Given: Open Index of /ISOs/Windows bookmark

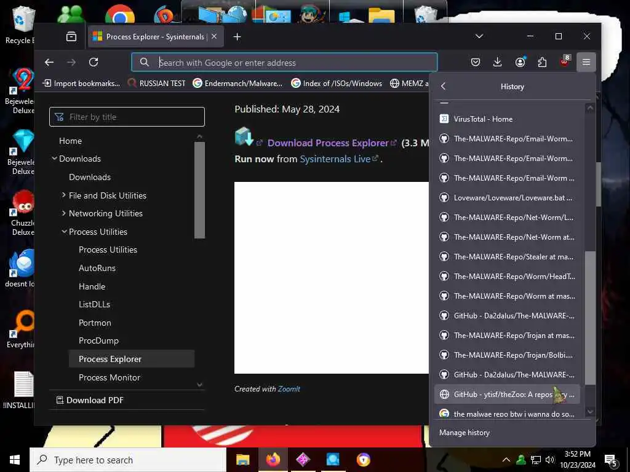Looking at the screenshot, I should [x=337, y=84].
